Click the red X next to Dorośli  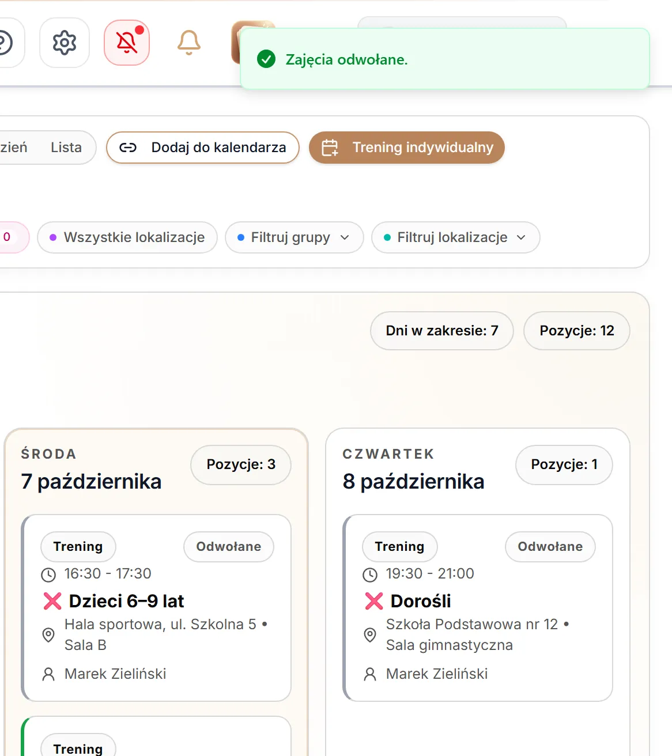[374, 601]
